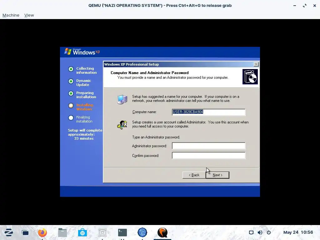Click the computer monitor icon
Viewport: 320px width, 240px height.
[122, 99]
